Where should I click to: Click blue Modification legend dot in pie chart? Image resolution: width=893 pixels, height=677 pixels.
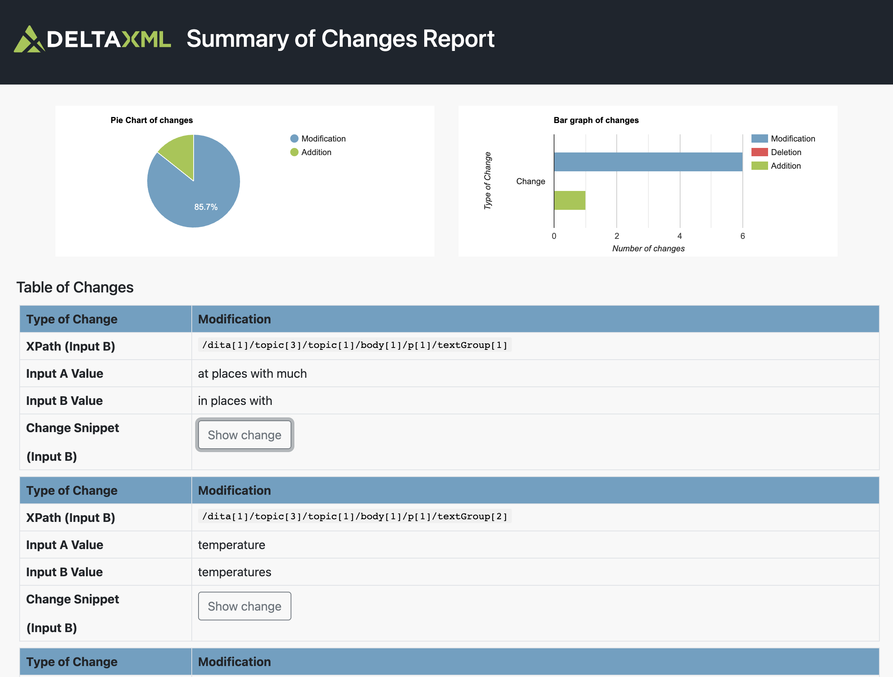pos(294,138)
